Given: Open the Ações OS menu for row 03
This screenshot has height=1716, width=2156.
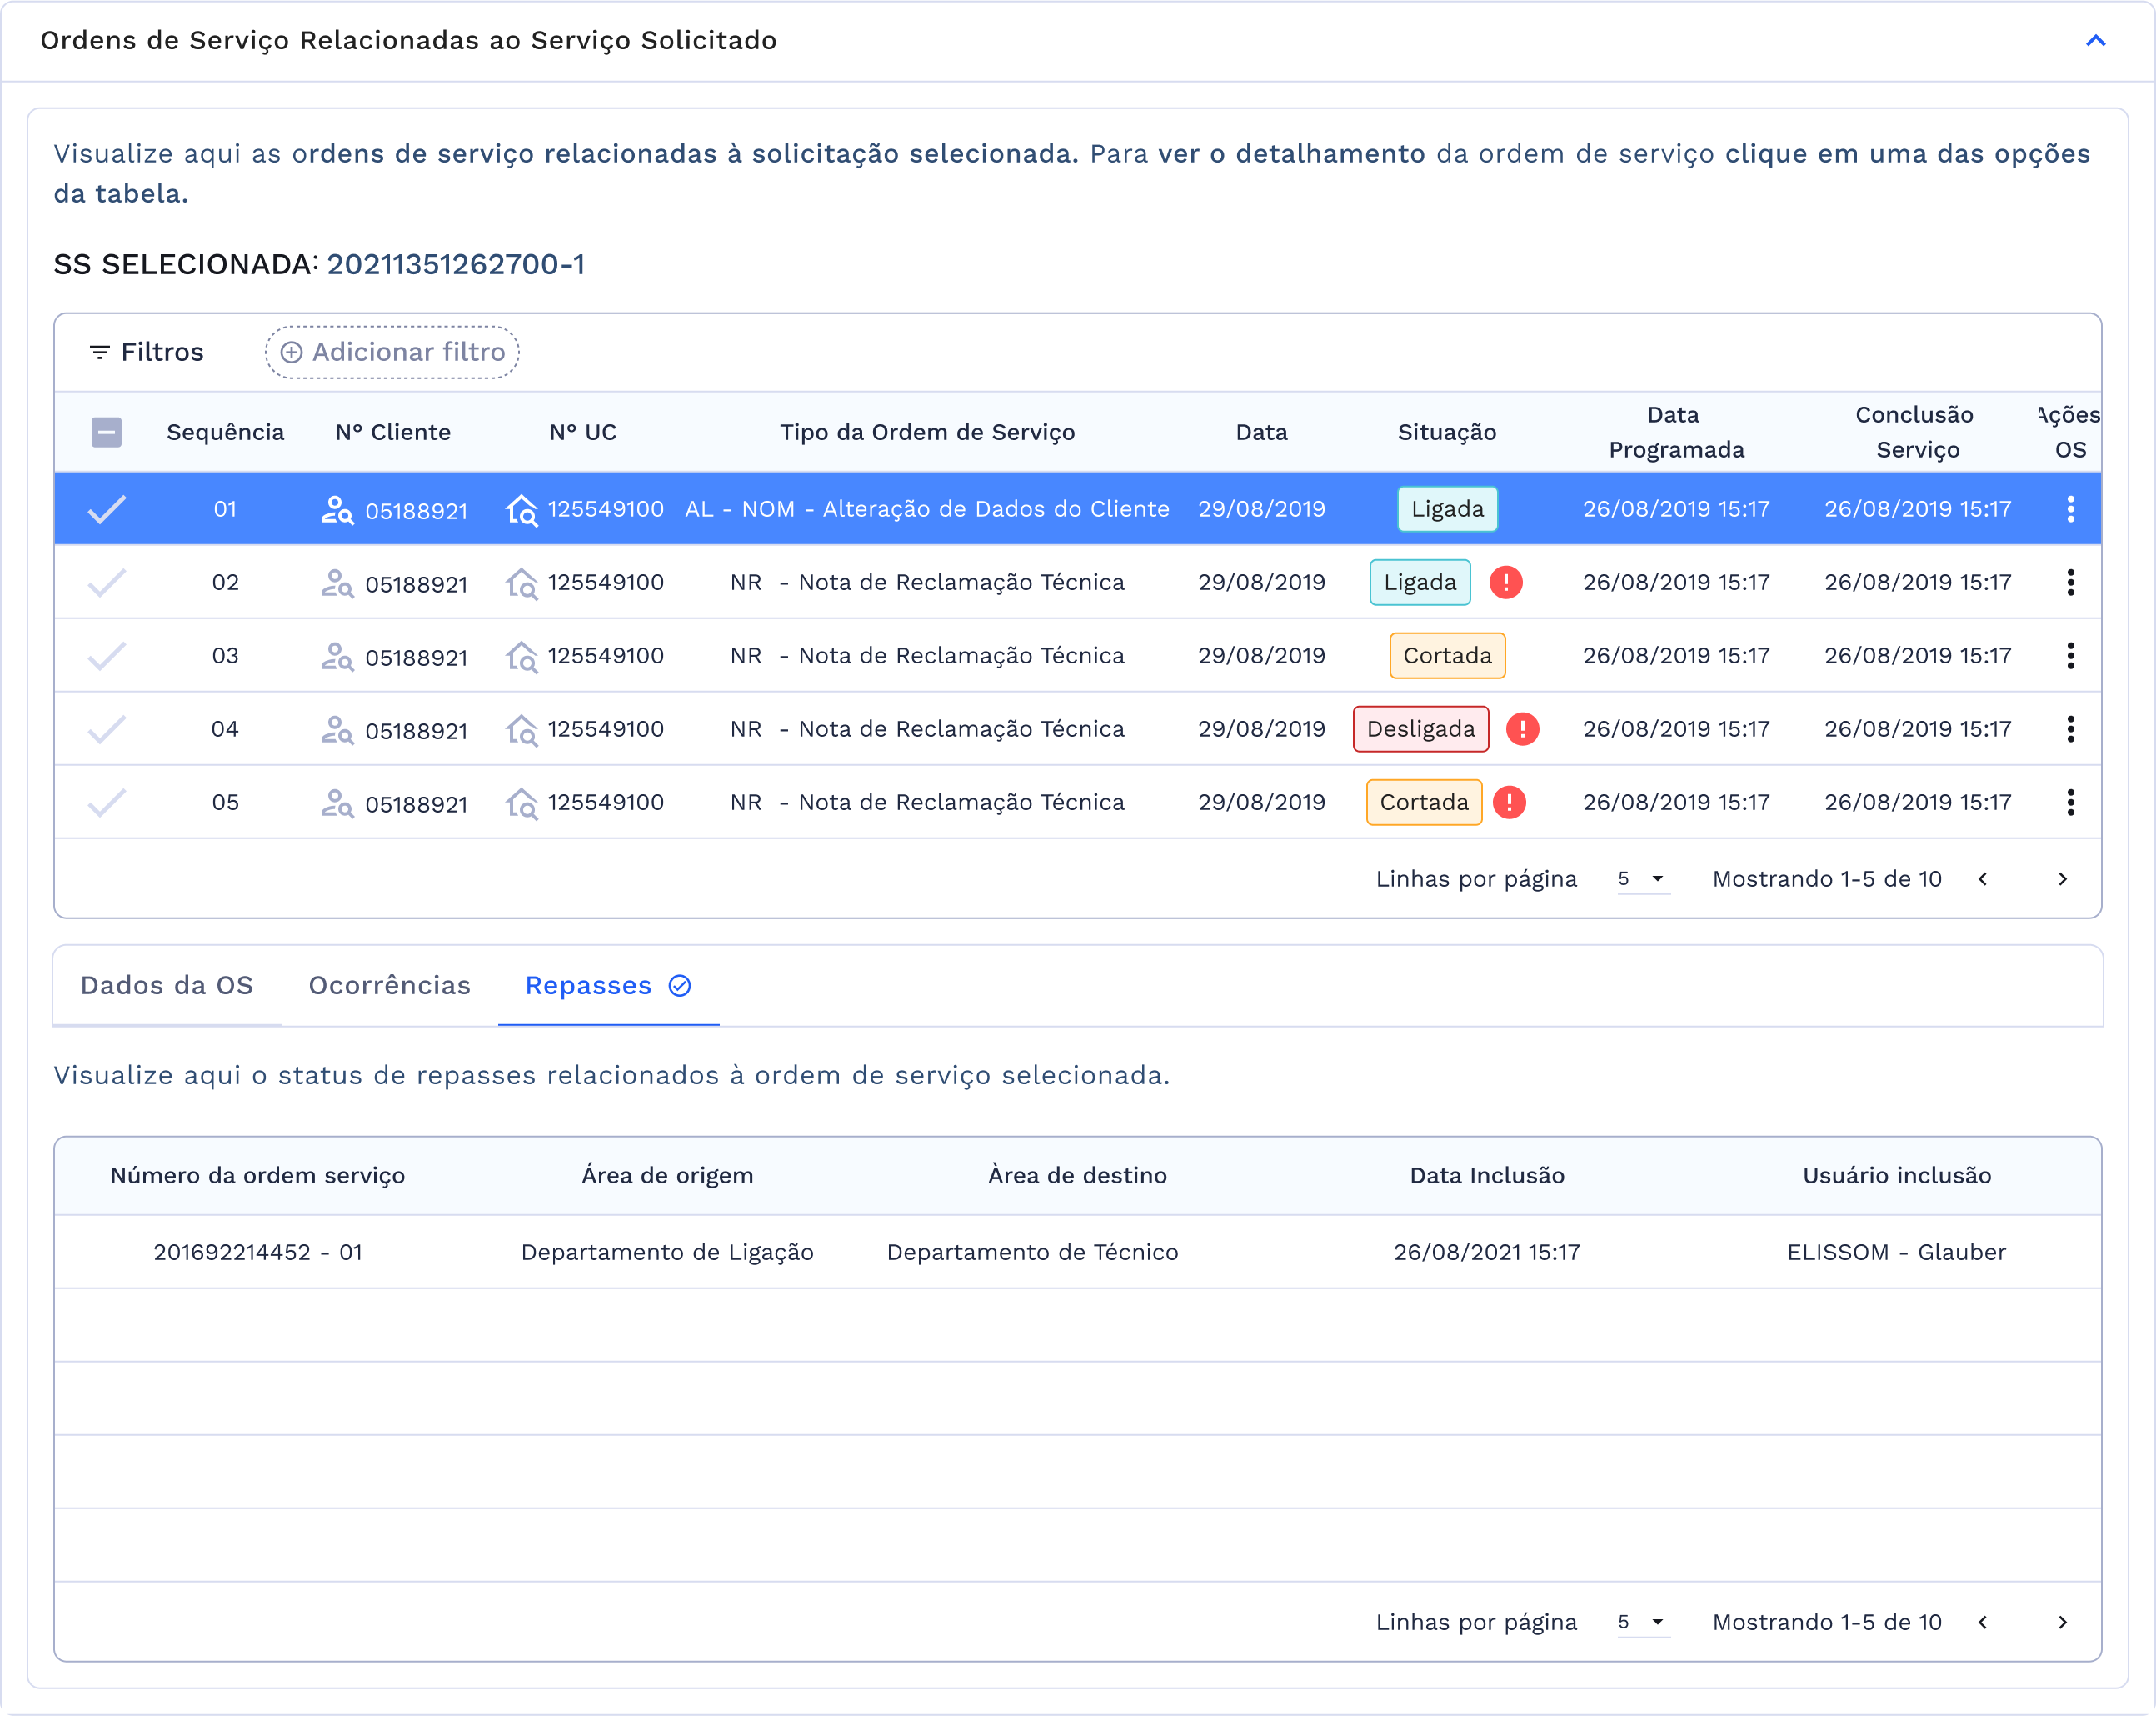Looking at the screenshot, I should click(2071, 655).
